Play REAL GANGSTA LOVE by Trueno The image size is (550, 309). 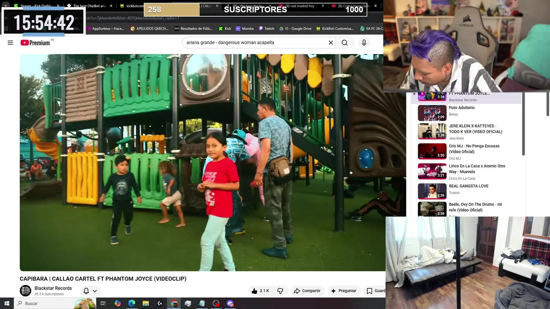pyautogui.click(x=466, y=191)
